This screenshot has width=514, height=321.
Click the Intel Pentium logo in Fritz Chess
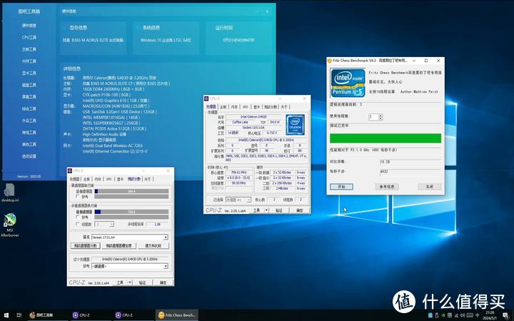(x=348, y=84)
